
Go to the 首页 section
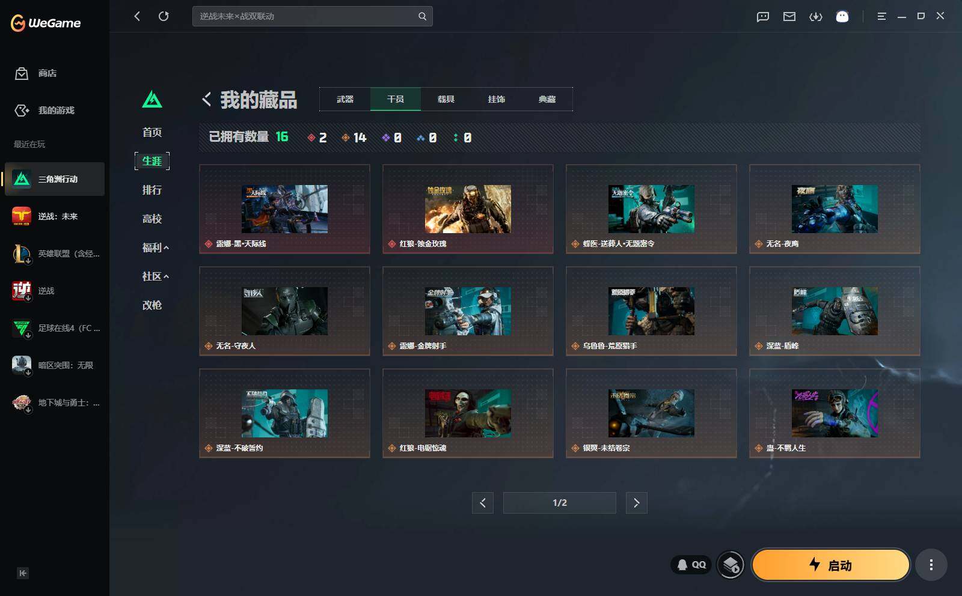pos(152,132)
